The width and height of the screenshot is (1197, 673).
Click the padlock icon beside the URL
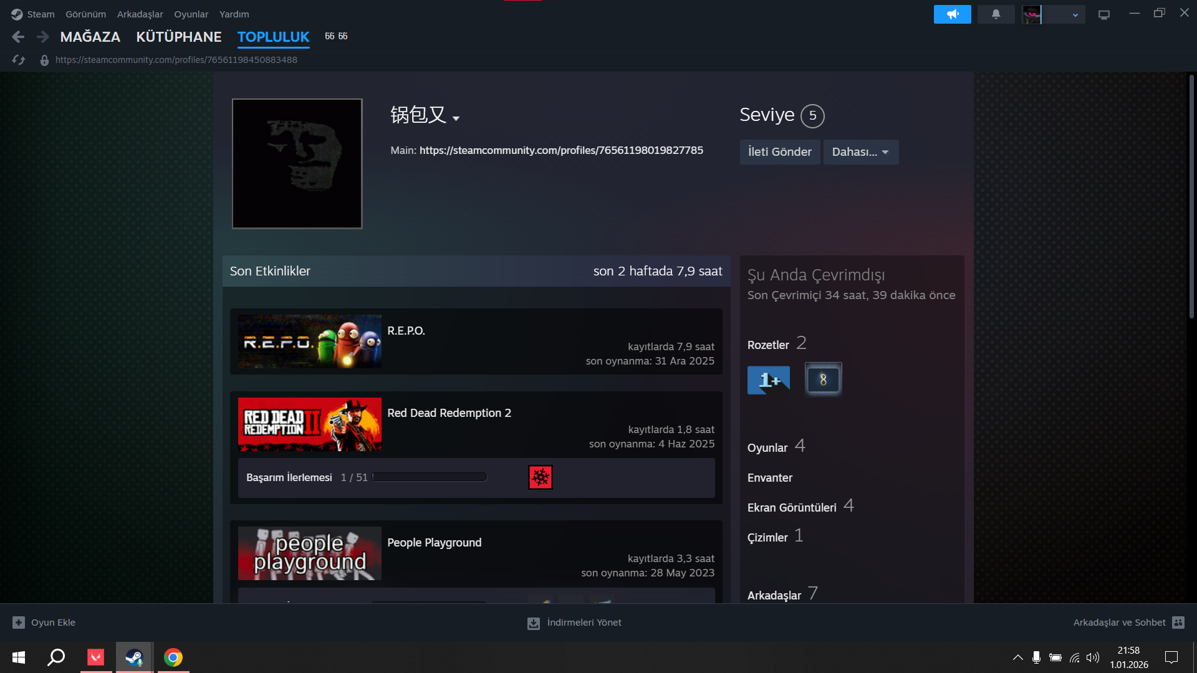point(44,60)
